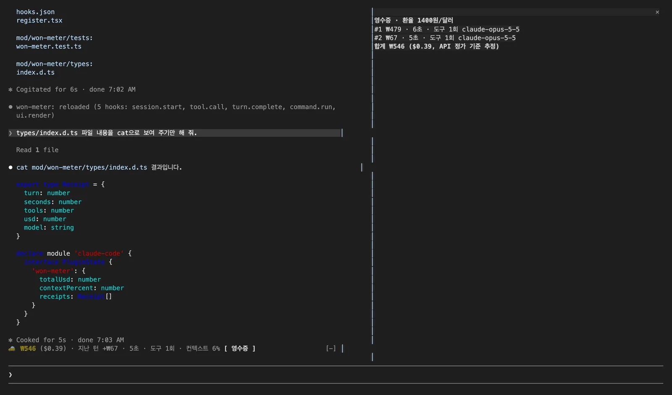The image size is (672, 395).
Task: Click the 'Cogitated for 6s' status line
Action: (x=72, y=89)
